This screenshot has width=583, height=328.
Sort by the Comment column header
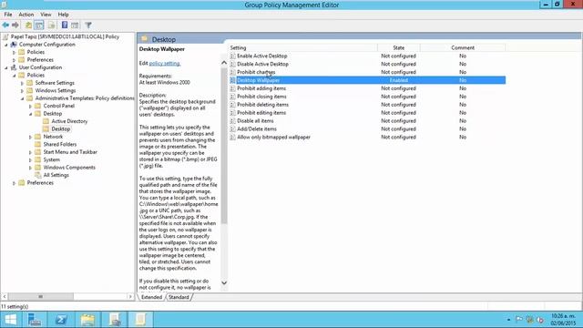point(463,47)
